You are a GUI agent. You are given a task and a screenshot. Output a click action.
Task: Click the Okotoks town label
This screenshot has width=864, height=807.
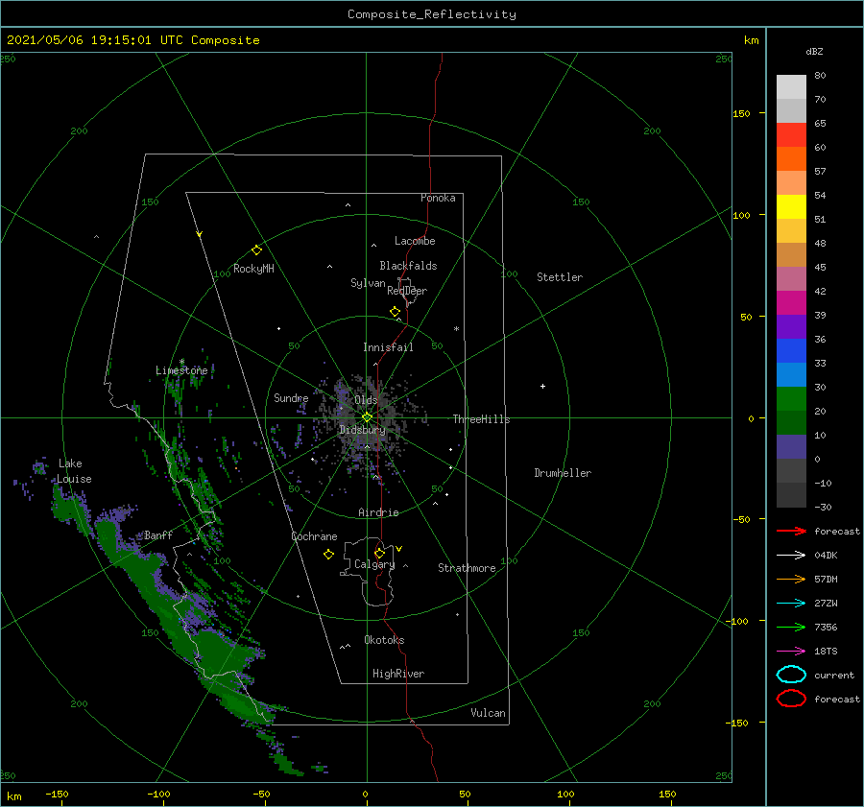click(x=384, y=640)
